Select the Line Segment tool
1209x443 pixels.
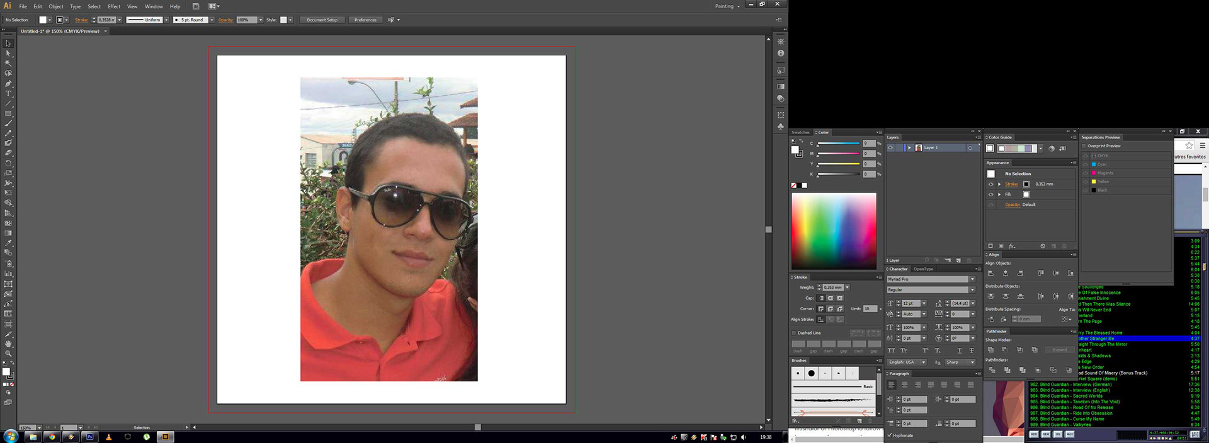pos(8,104)
